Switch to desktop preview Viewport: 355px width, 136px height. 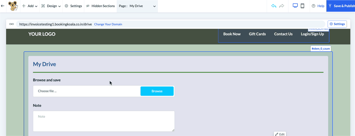pos(295,6)
